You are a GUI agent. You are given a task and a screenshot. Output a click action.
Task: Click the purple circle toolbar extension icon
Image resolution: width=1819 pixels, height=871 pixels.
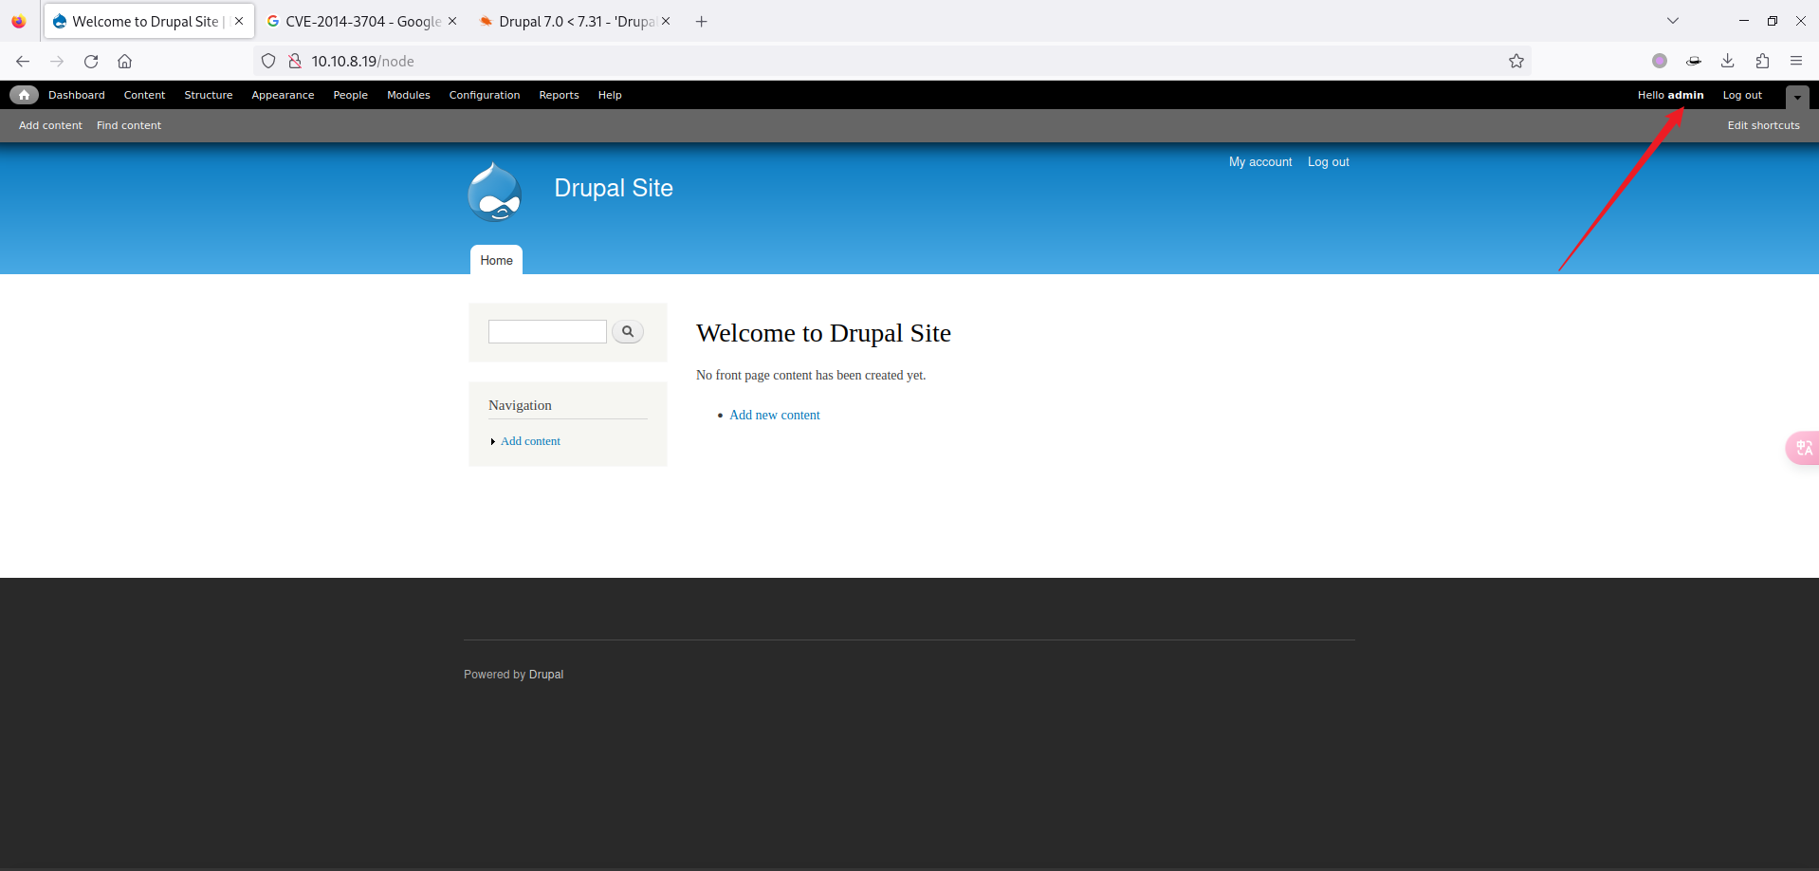(x=1660, y=61)
